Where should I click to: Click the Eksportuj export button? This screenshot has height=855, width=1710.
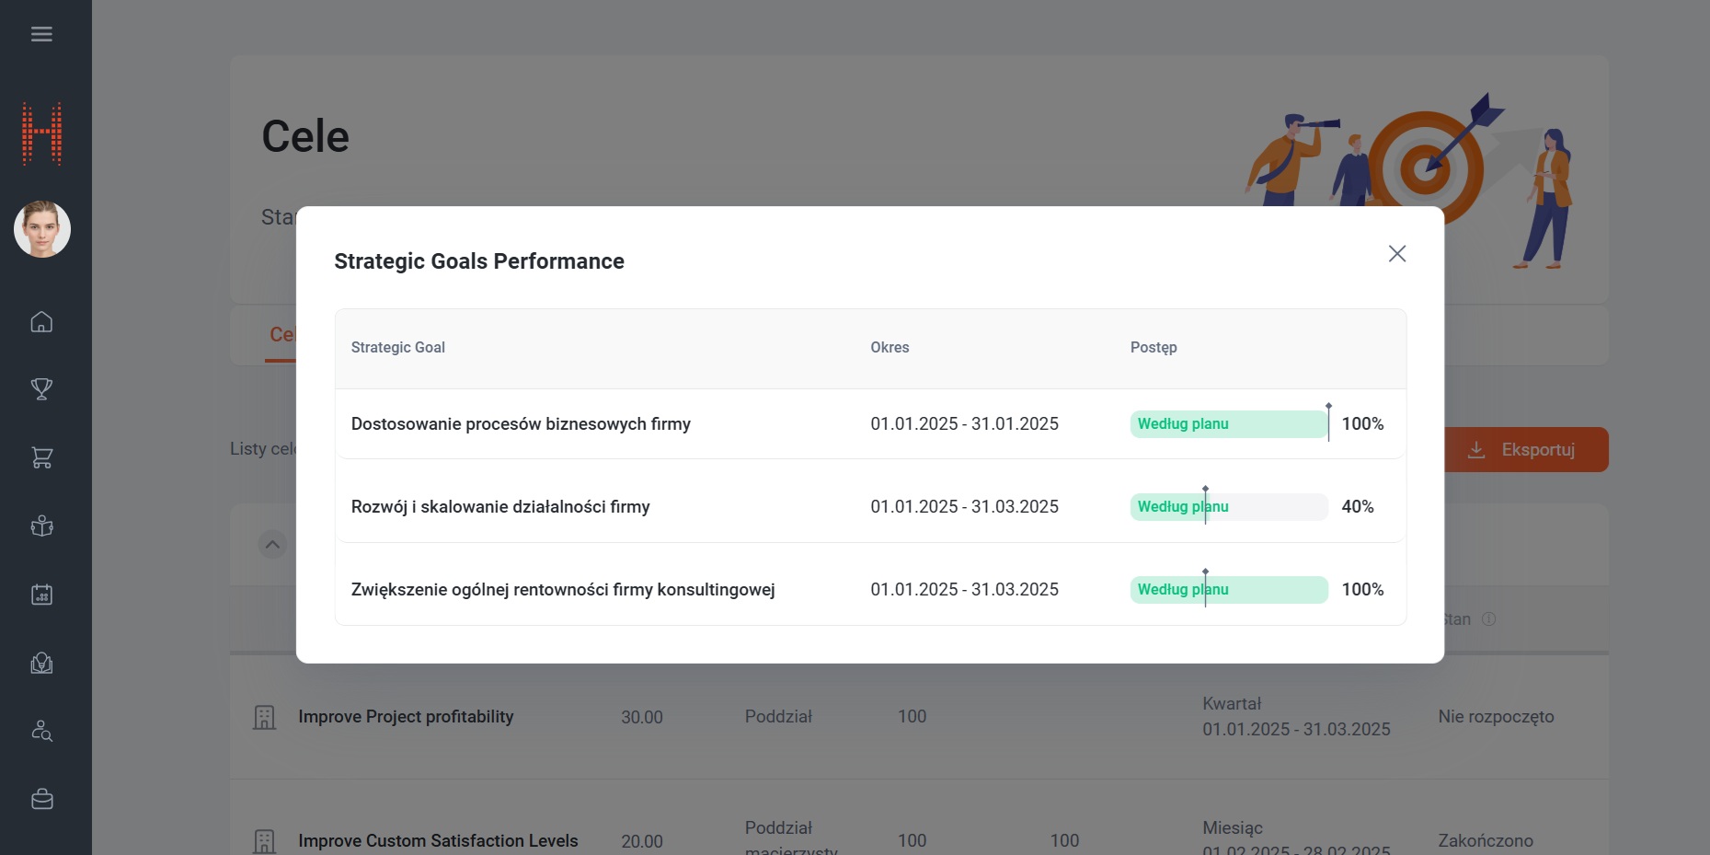(1526, 450)
